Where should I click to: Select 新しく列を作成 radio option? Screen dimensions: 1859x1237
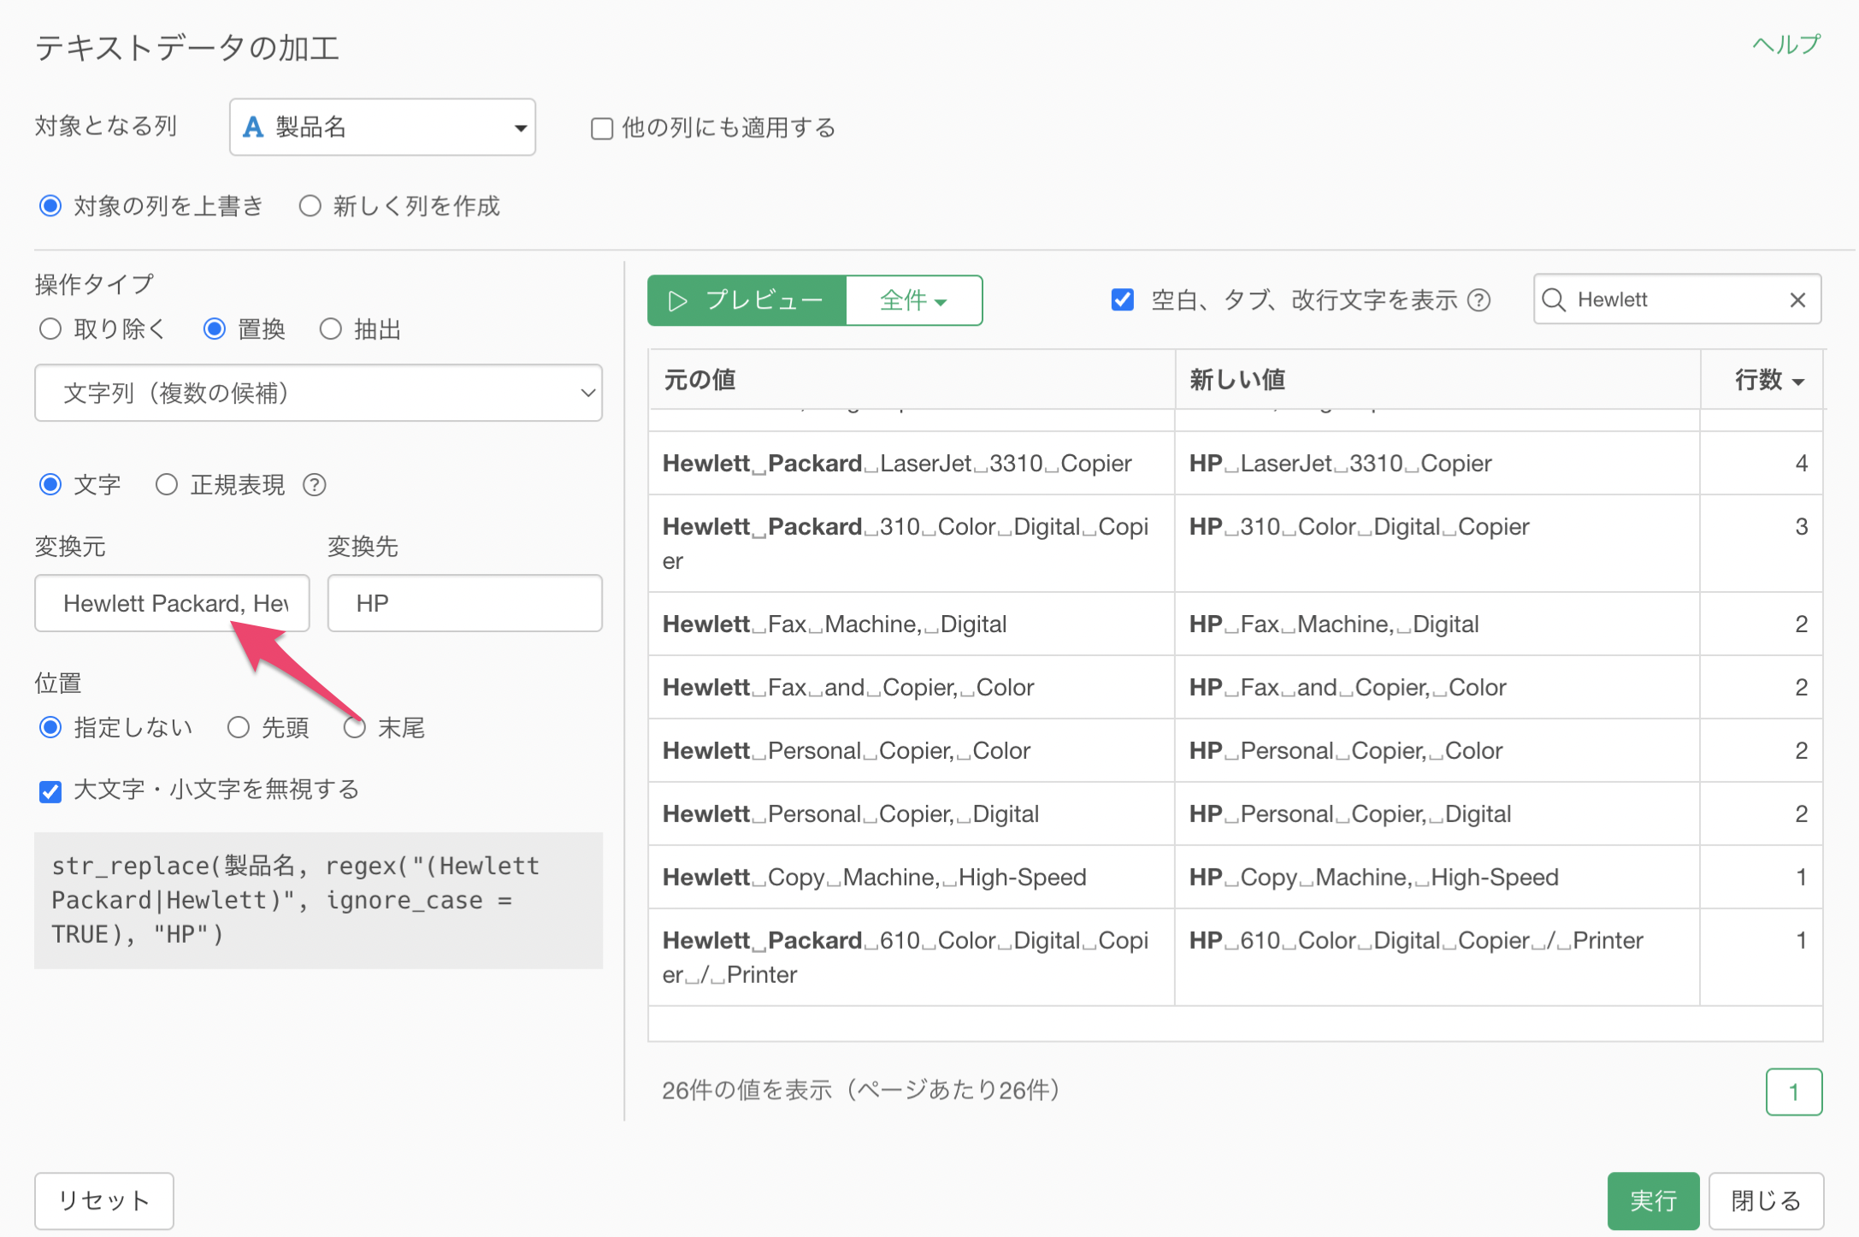point(310,206)
